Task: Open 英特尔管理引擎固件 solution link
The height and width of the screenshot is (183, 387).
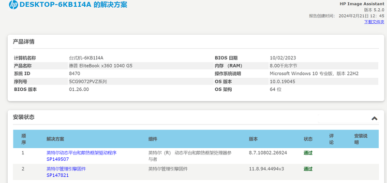Action: pyautogui.click(x=66, y=169)
